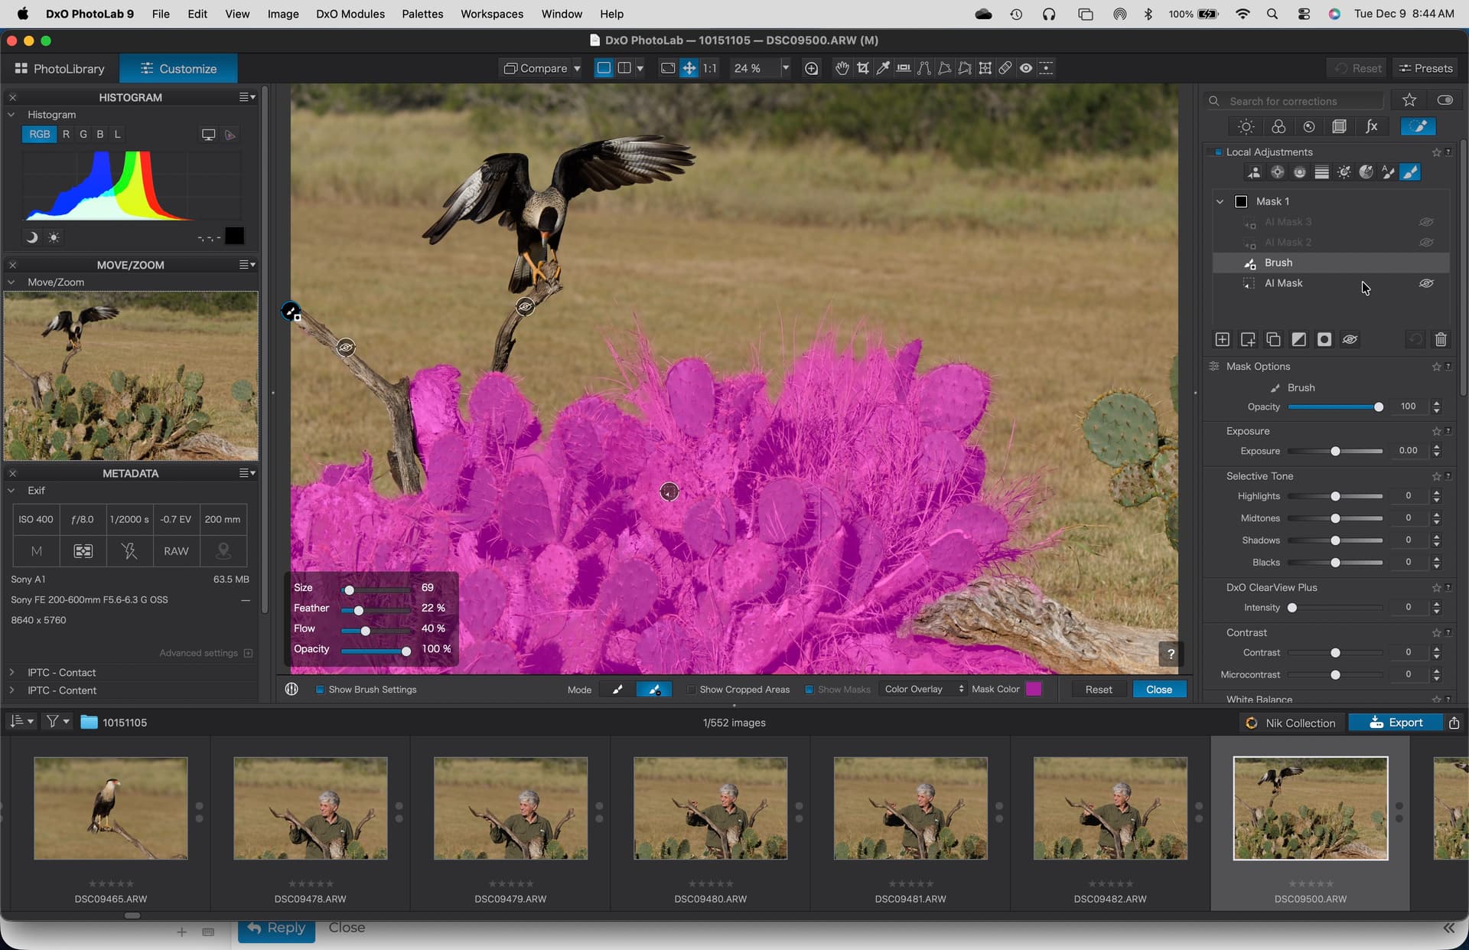This screenshot has height=950, width=1469.
Task: Click the Presets button
Action: click(x=1425, y=68)
